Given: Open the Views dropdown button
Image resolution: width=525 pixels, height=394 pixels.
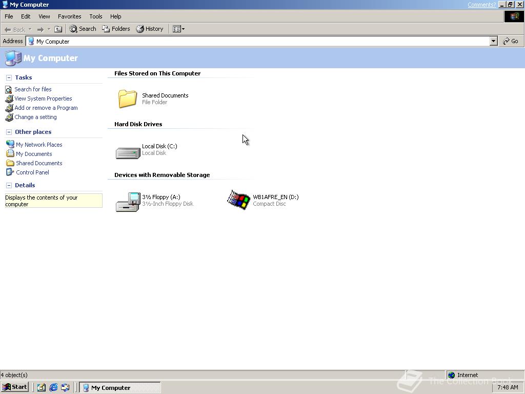Looking at the screenshot, I should point(178,29).
